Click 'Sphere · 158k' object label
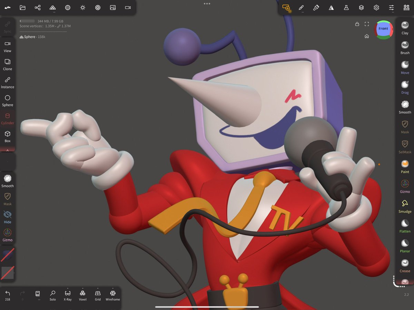This screenshot has width=414, height=310. (32, 37)
